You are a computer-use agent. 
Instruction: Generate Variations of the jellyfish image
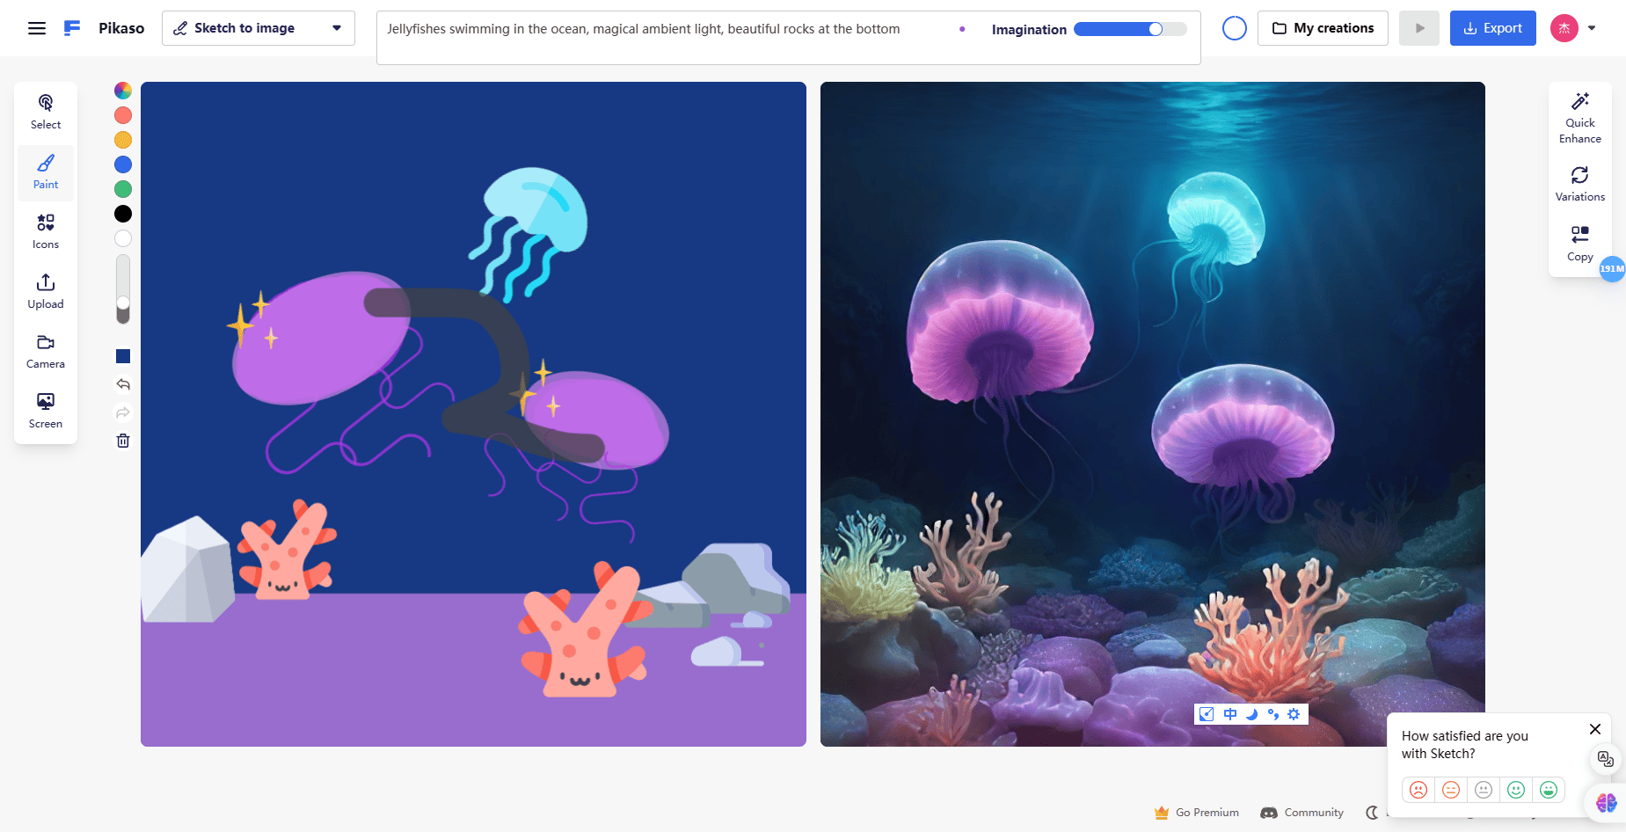tap(1579, 182)
